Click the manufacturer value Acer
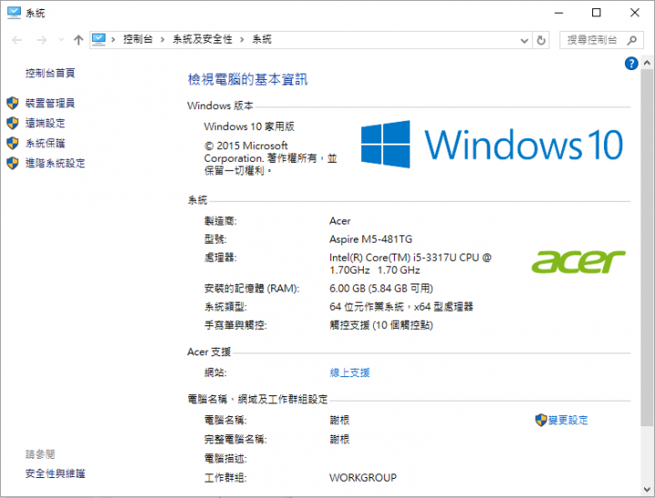Image resolution: width=655 pixels, height=498 pixels. (339, 221)
